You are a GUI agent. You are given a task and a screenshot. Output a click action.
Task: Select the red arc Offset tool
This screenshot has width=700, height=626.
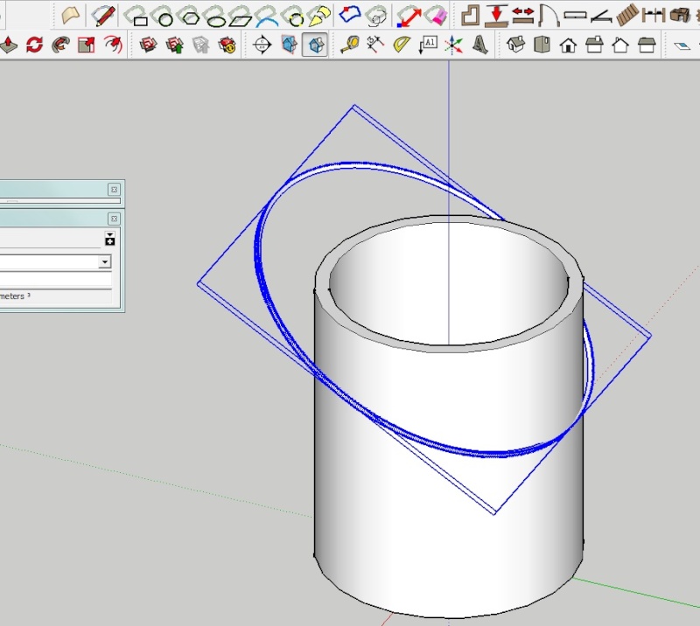[113, 45]
